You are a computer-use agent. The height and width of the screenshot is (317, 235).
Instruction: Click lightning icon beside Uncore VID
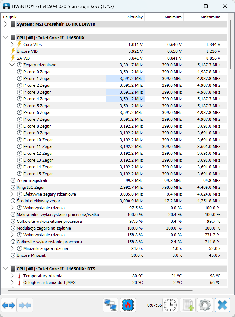(x=13, y=51)
